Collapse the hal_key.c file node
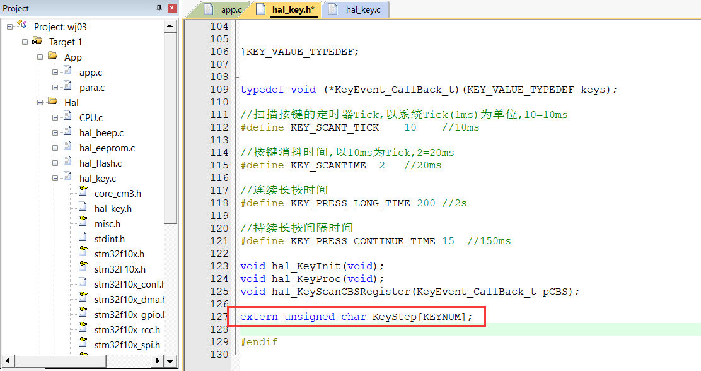 point(55,178)
